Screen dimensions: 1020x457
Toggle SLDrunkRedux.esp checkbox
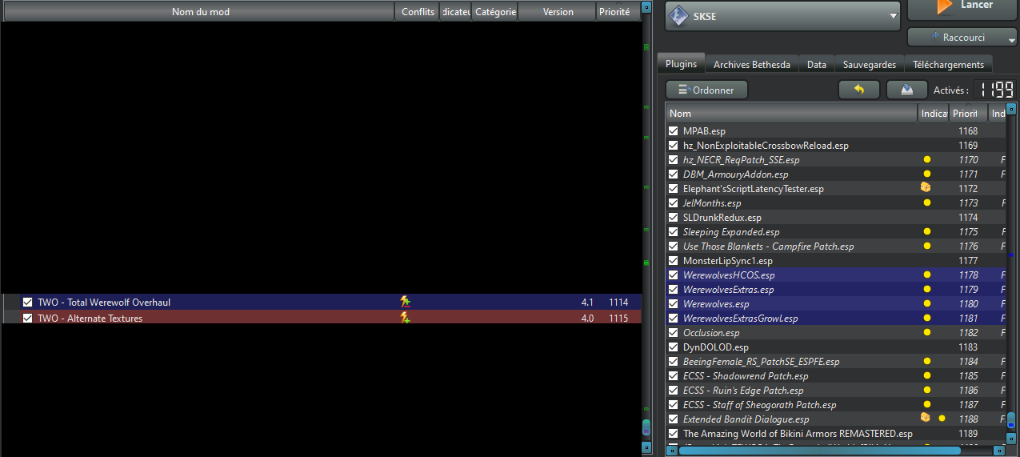674,218
